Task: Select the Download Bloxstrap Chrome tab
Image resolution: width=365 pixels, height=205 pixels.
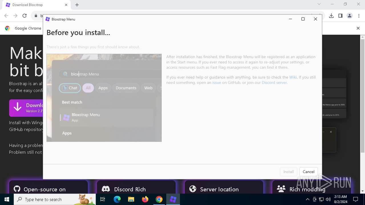Action: (36, 5)
